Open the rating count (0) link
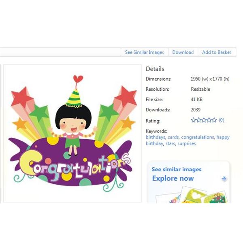The image size is (243, 243). click(222, 120)
